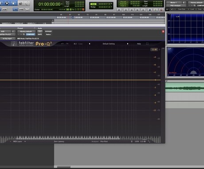Click the Waves logo icon

(x=167, y=9)
